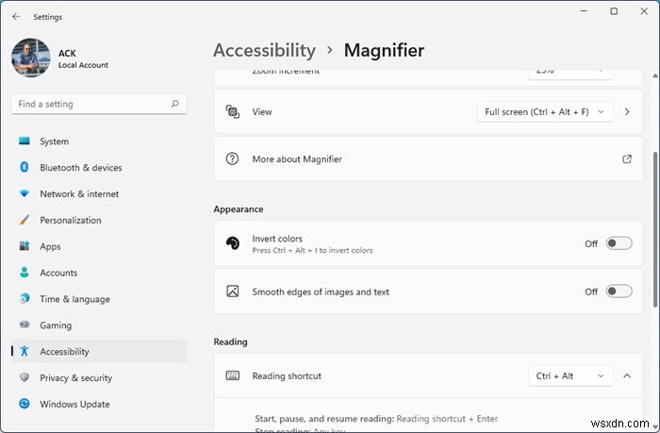Screen dimensions: 660x433
Task: Click Accessibility in the breadcrumb
Action: (264, 51)
